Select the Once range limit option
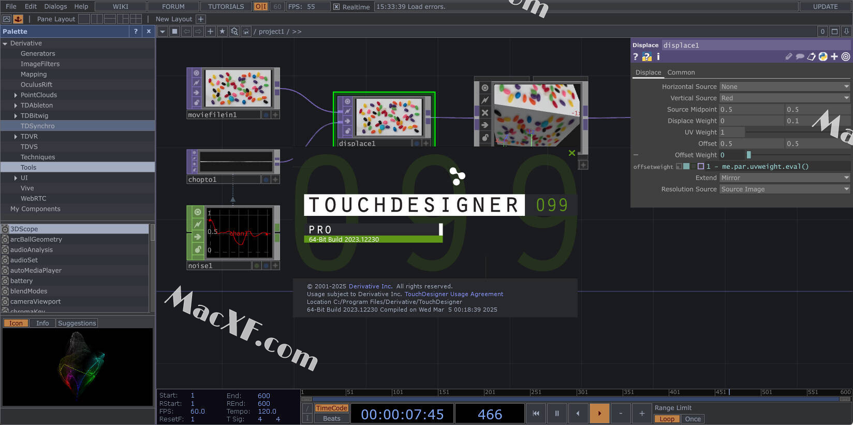Viewport: 853px width, 425px height. [x=693, y=419]
